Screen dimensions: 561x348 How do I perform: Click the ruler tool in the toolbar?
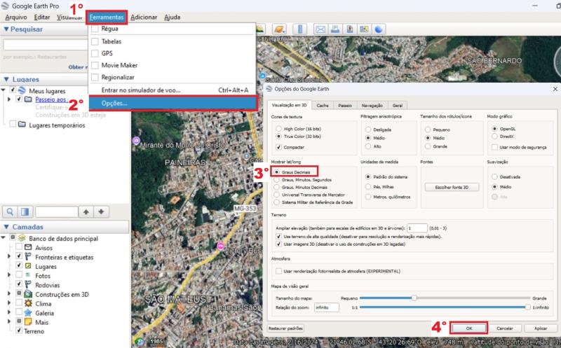[300, 29]
